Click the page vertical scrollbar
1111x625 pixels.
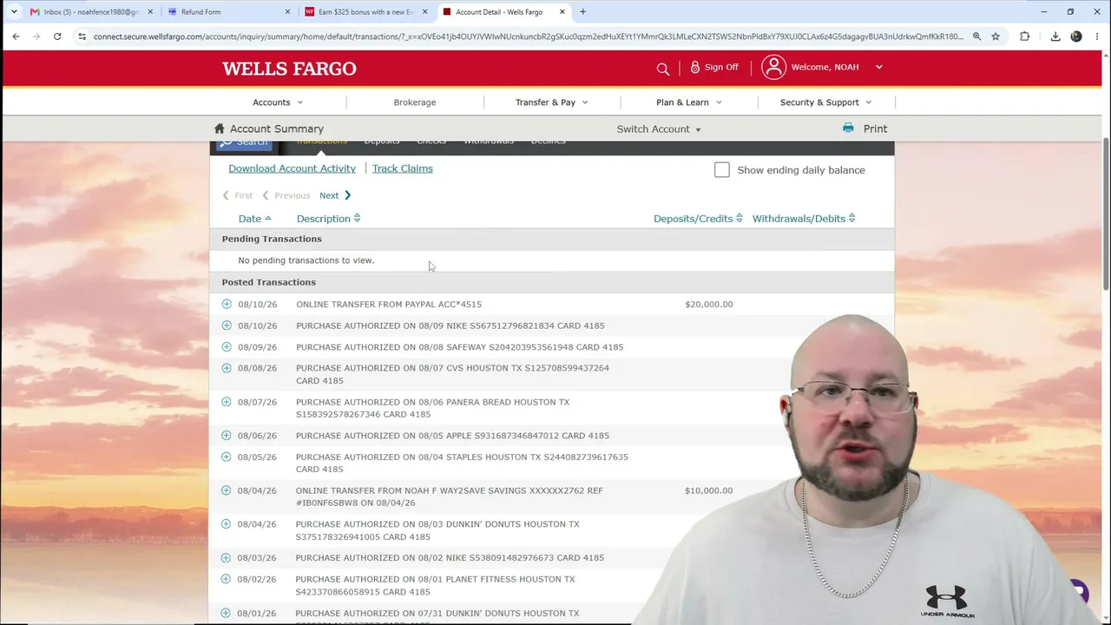(x=1106, y=214)
